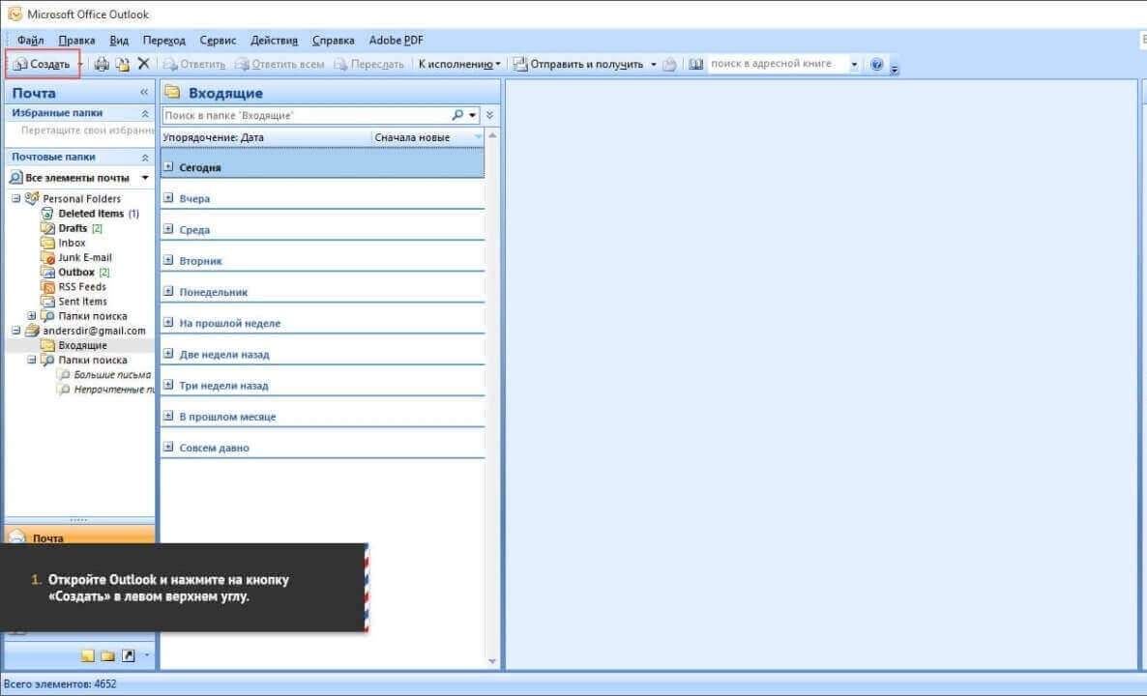The image size is (1147, 696).
Task: Expand the Вчера message group
Action: 168,197
